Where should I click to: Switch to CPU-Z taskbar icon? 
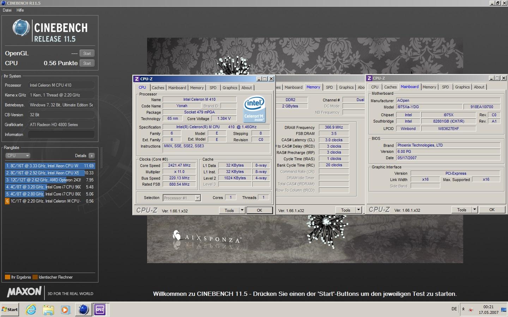click(x=100, y=310)
